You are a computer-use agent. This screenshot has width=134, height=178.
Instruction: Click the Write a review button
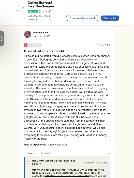(x=110, y=18)
